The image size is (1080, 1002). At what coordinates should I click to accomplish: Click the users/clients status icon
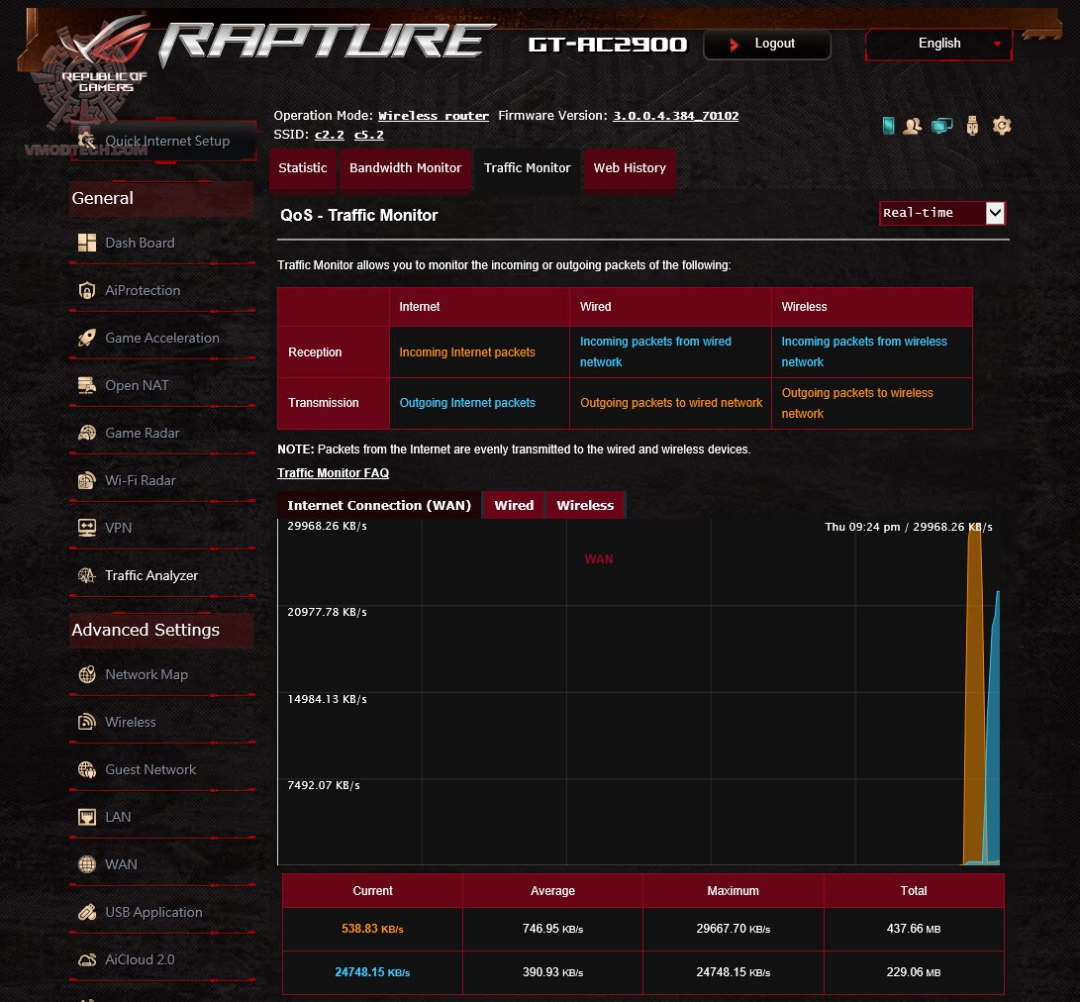[x=913, y=126]
